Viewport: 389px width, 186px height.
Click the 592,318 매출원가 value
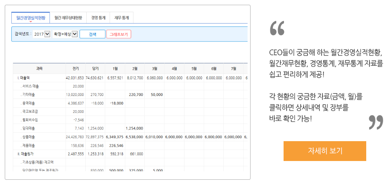tap(117, 154)
